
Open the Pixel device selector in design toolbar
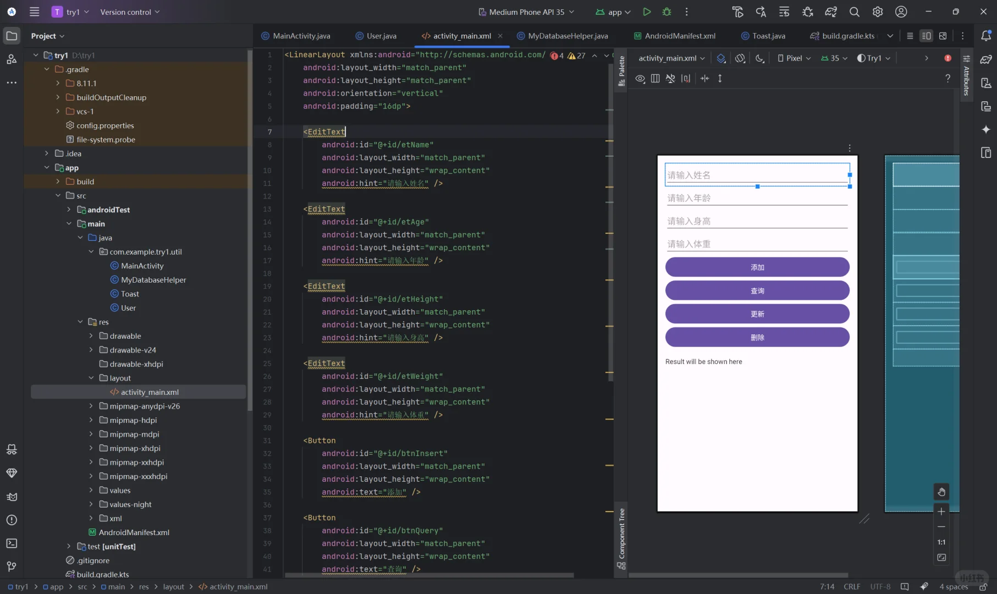point(794,58)
